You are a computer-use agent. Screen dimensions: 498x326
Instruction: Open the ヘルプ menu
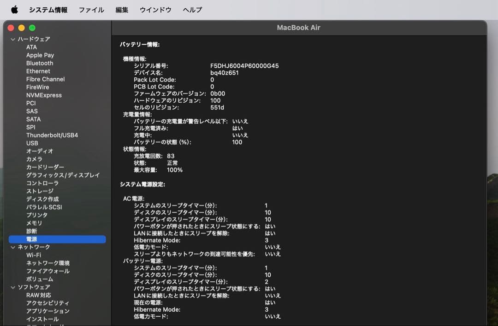point(192,9)
